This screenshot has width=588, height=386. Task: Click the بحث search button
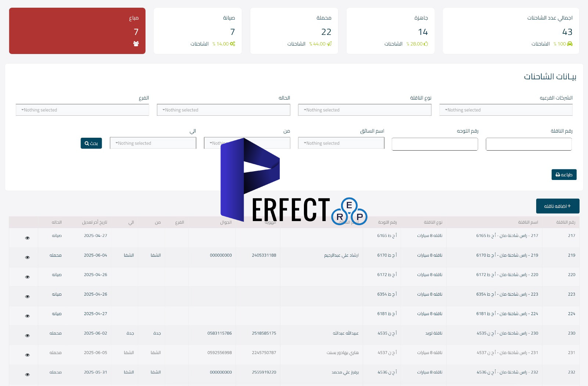point(91,143)
